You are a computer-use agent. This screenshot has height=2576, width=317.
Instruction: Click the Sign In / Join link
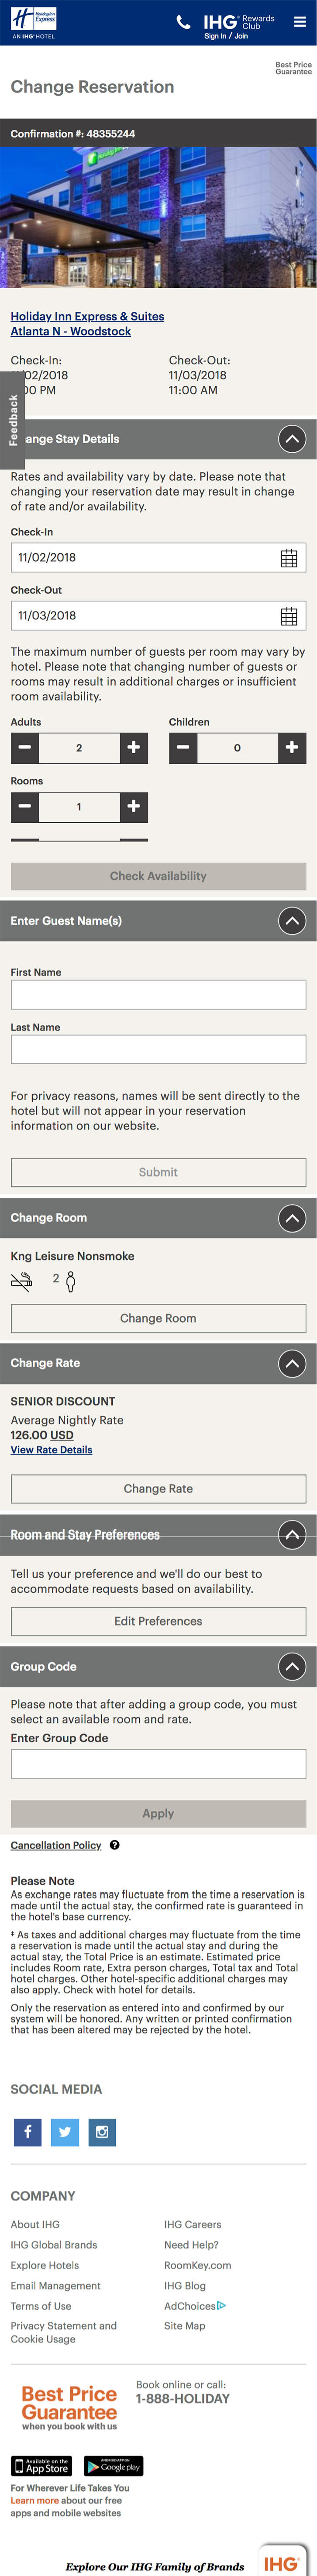(226, 36)
